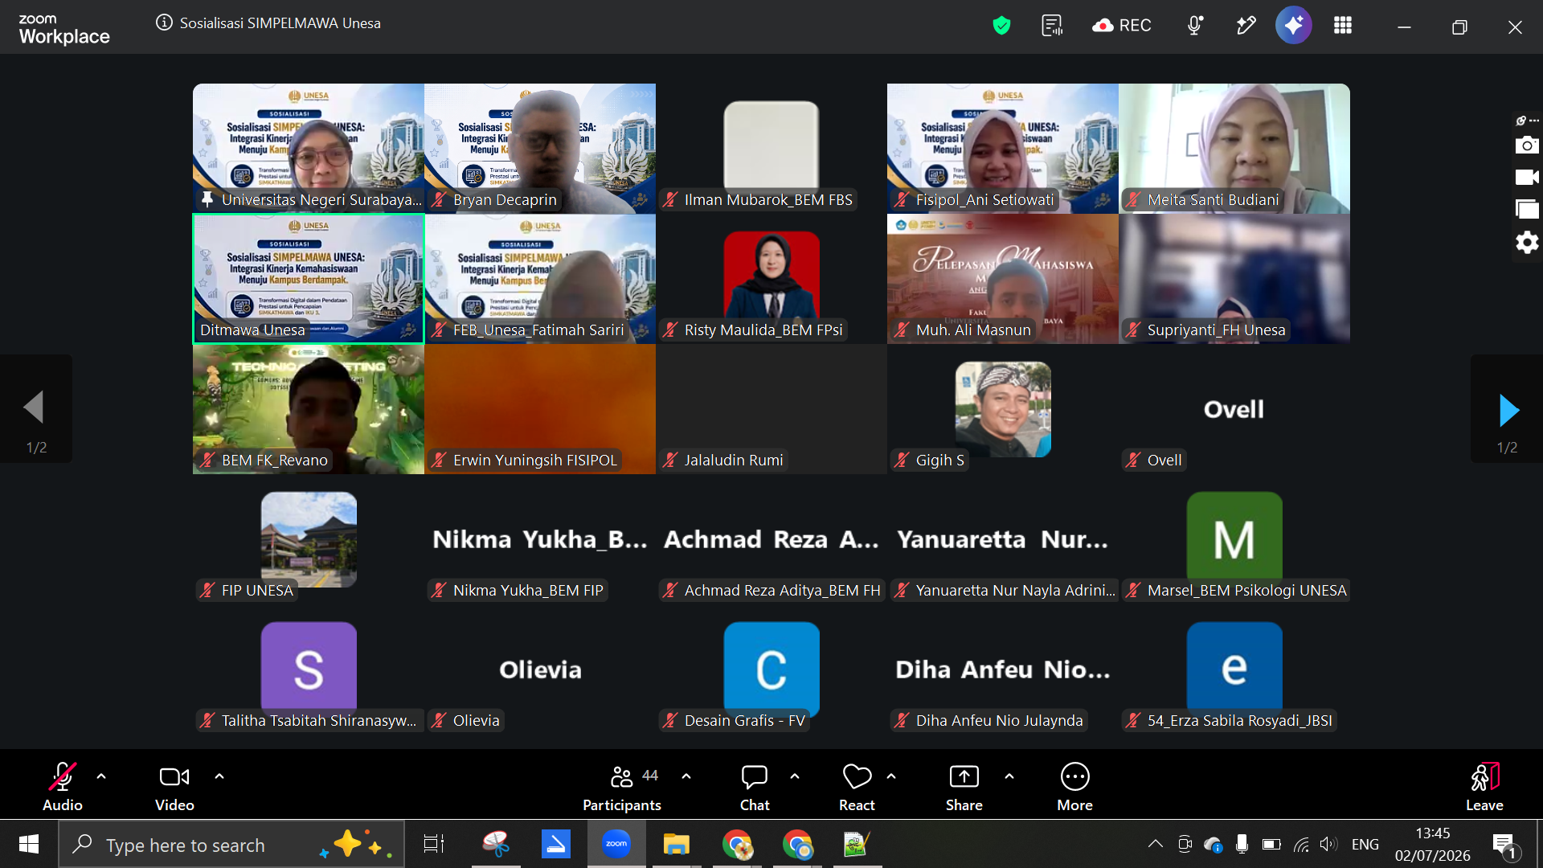Viewport: 1543px width, 868px height.
Task: Click the Ovell name label
Action: (x=1164, y=460)
